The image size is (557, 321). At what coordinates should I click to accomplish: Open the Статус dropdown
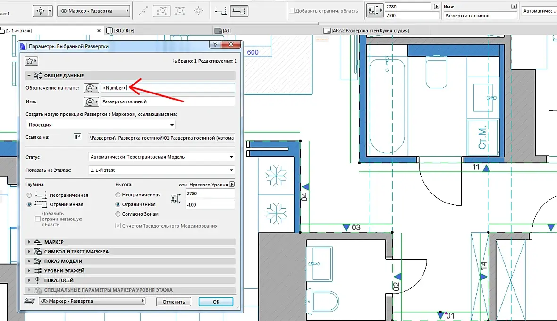click(x=161, y=157)
